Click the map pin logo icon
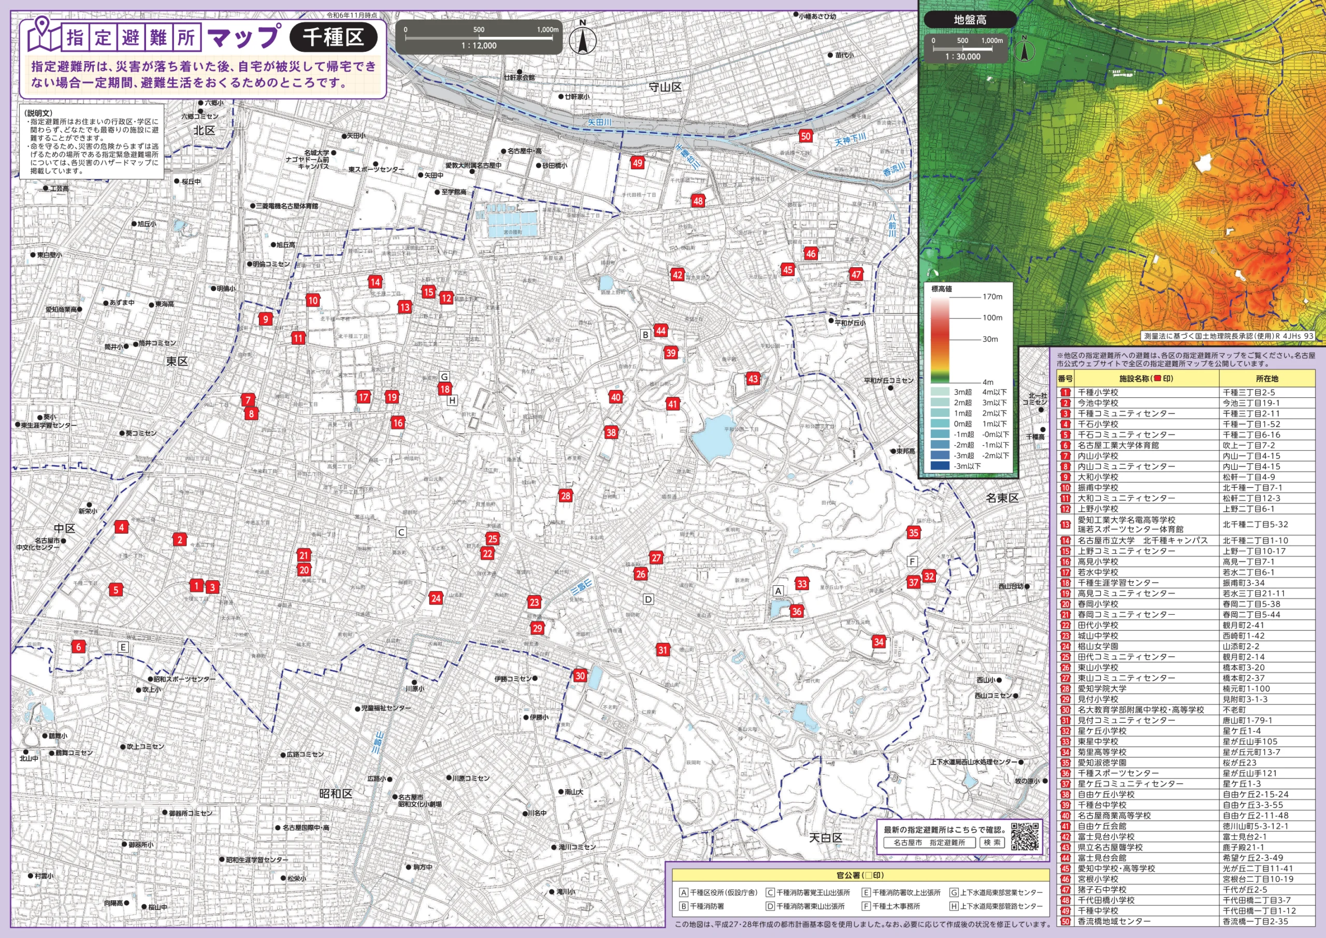 pyautogui.click(x=44, y=34)
